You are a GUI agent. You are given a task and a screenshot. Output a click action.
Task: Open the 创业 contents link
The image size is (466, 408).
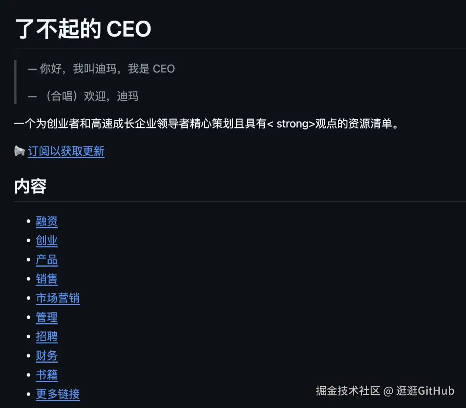click(x=47, y=240)
